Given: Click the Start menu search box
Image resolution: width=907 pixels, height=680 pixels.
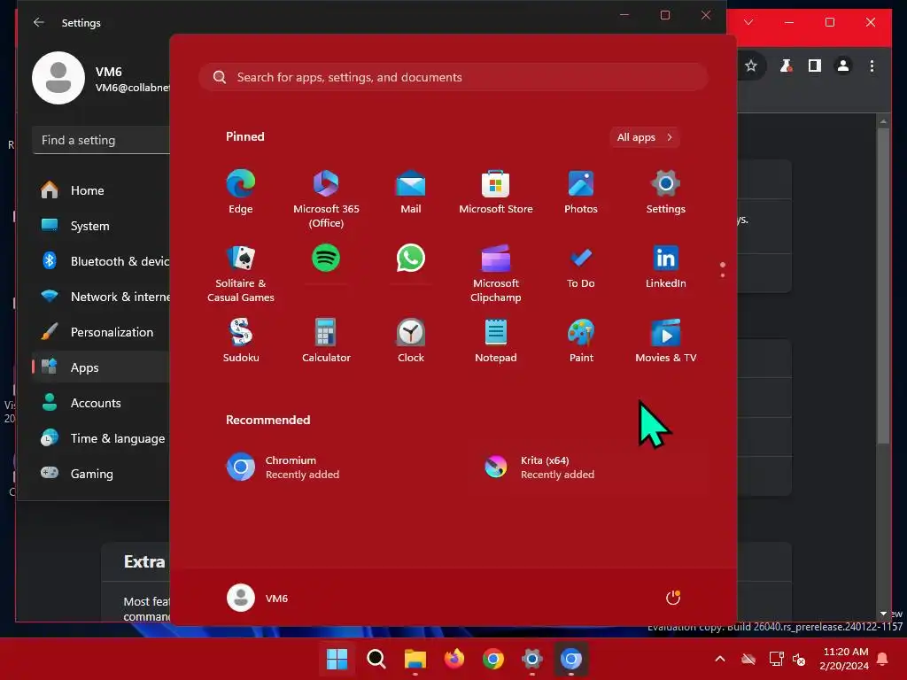Looking at the screenshot, I should [x=453, y=77].
